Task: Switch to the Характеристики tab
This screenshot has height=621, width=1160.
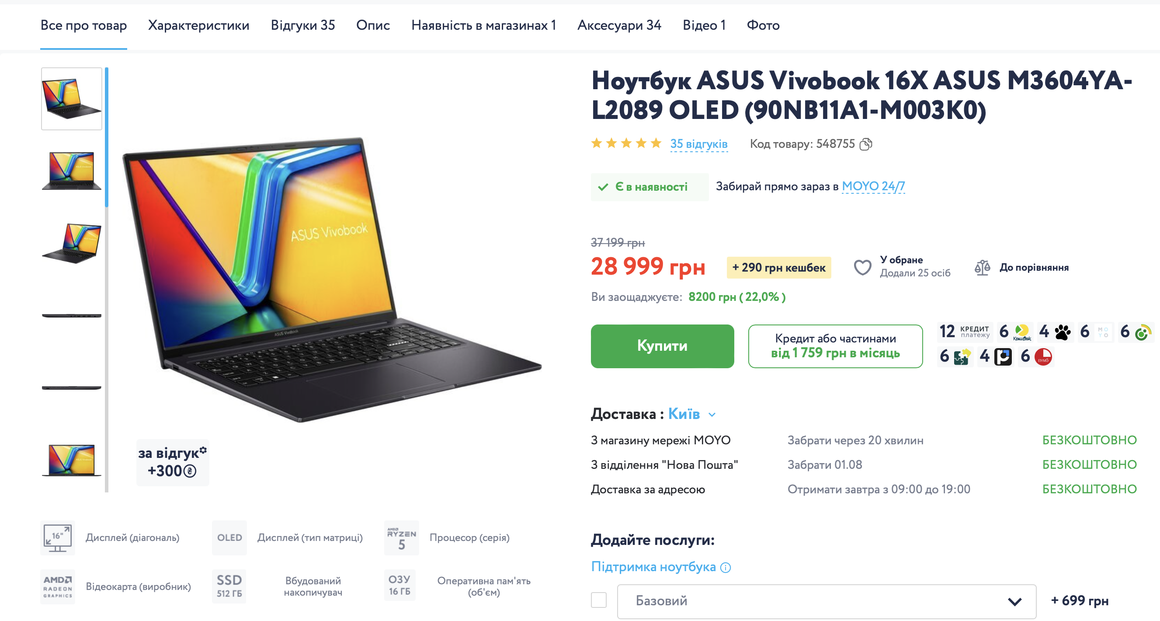Action: click(x=198, y=25)
